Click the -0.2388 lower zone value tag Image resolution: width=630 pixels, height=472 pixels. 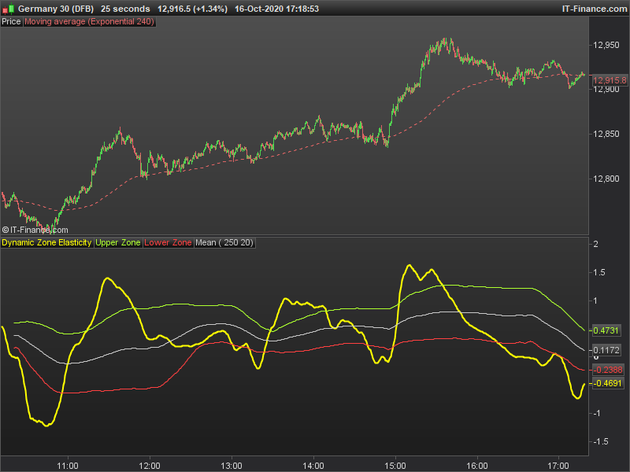[x=608, y=370]
